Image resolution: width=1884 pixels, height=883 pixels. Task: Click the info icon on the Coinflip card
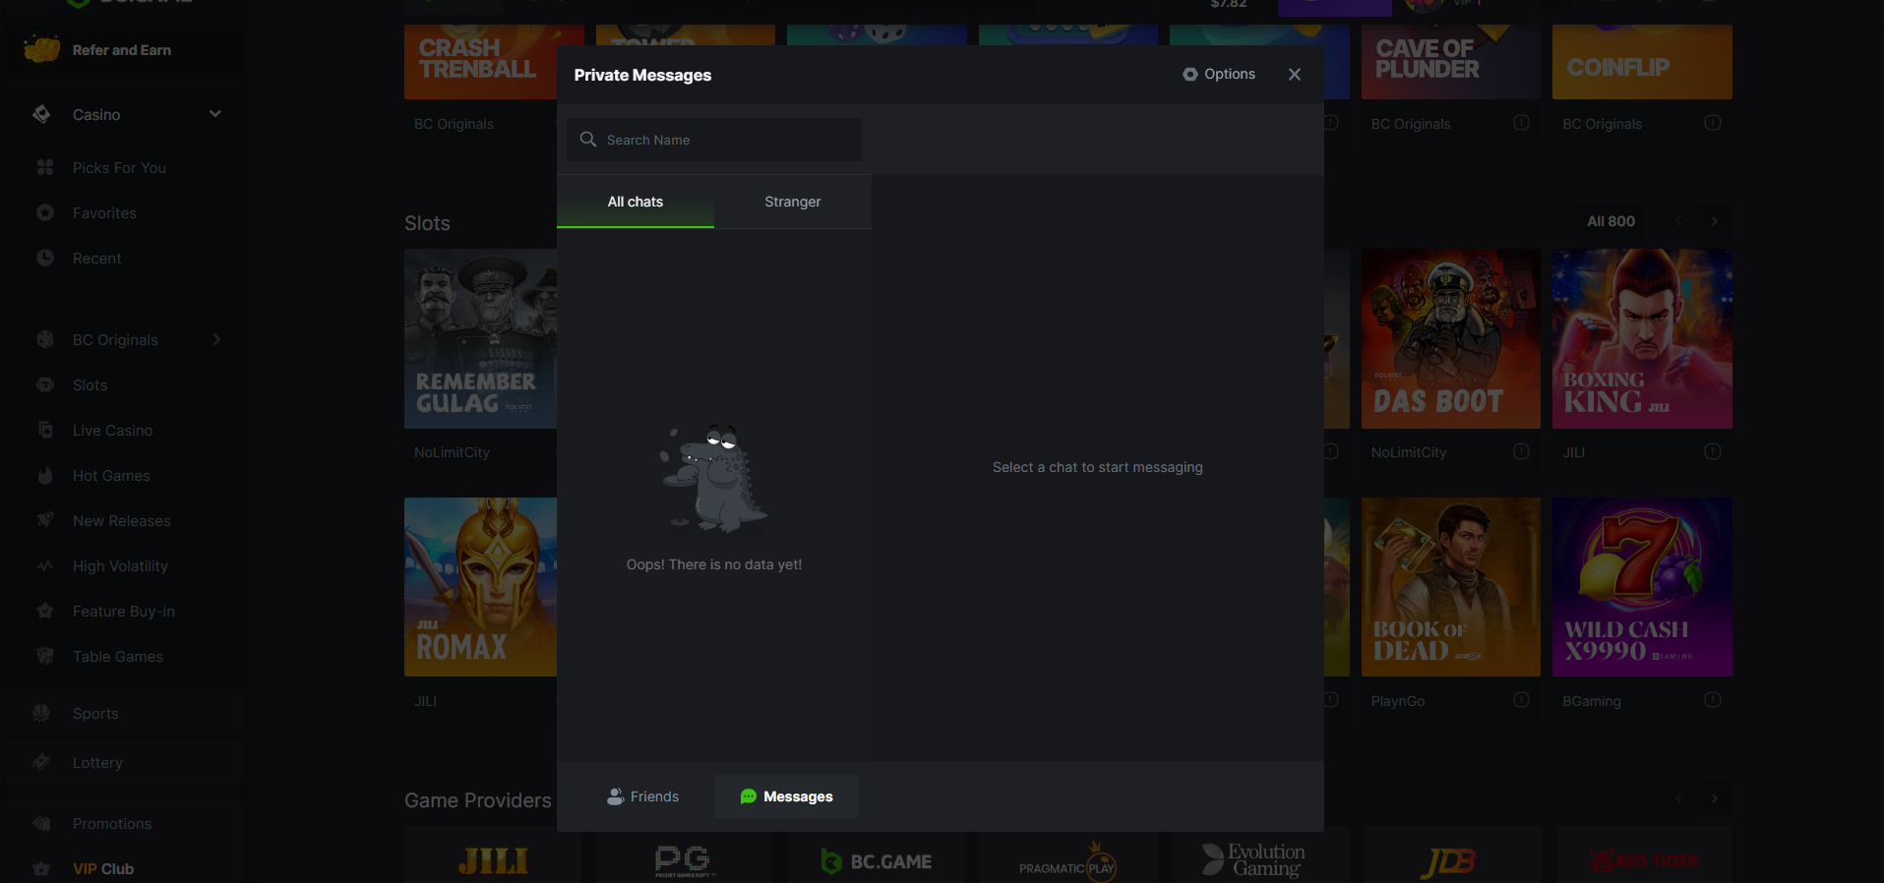click(x=1713, y=123)
